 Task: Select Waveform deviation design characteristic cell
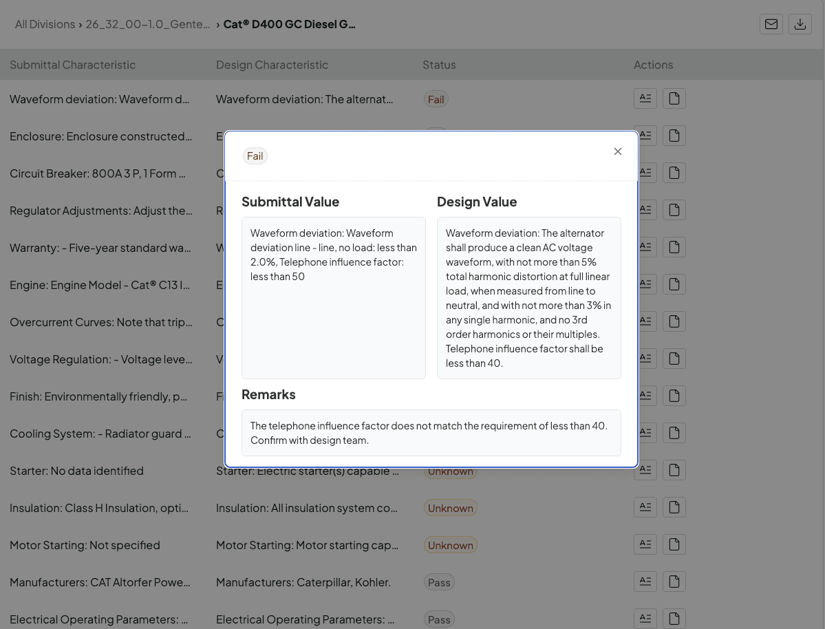pyautogui.click(x=304, y=99)
